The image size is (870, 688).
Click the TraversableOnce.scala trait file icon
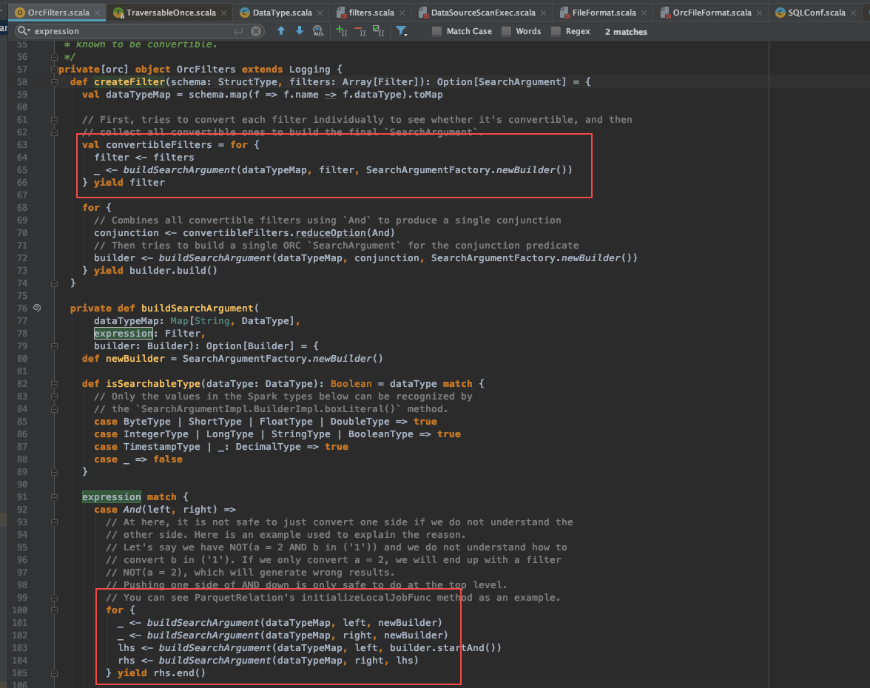point(118,12)
